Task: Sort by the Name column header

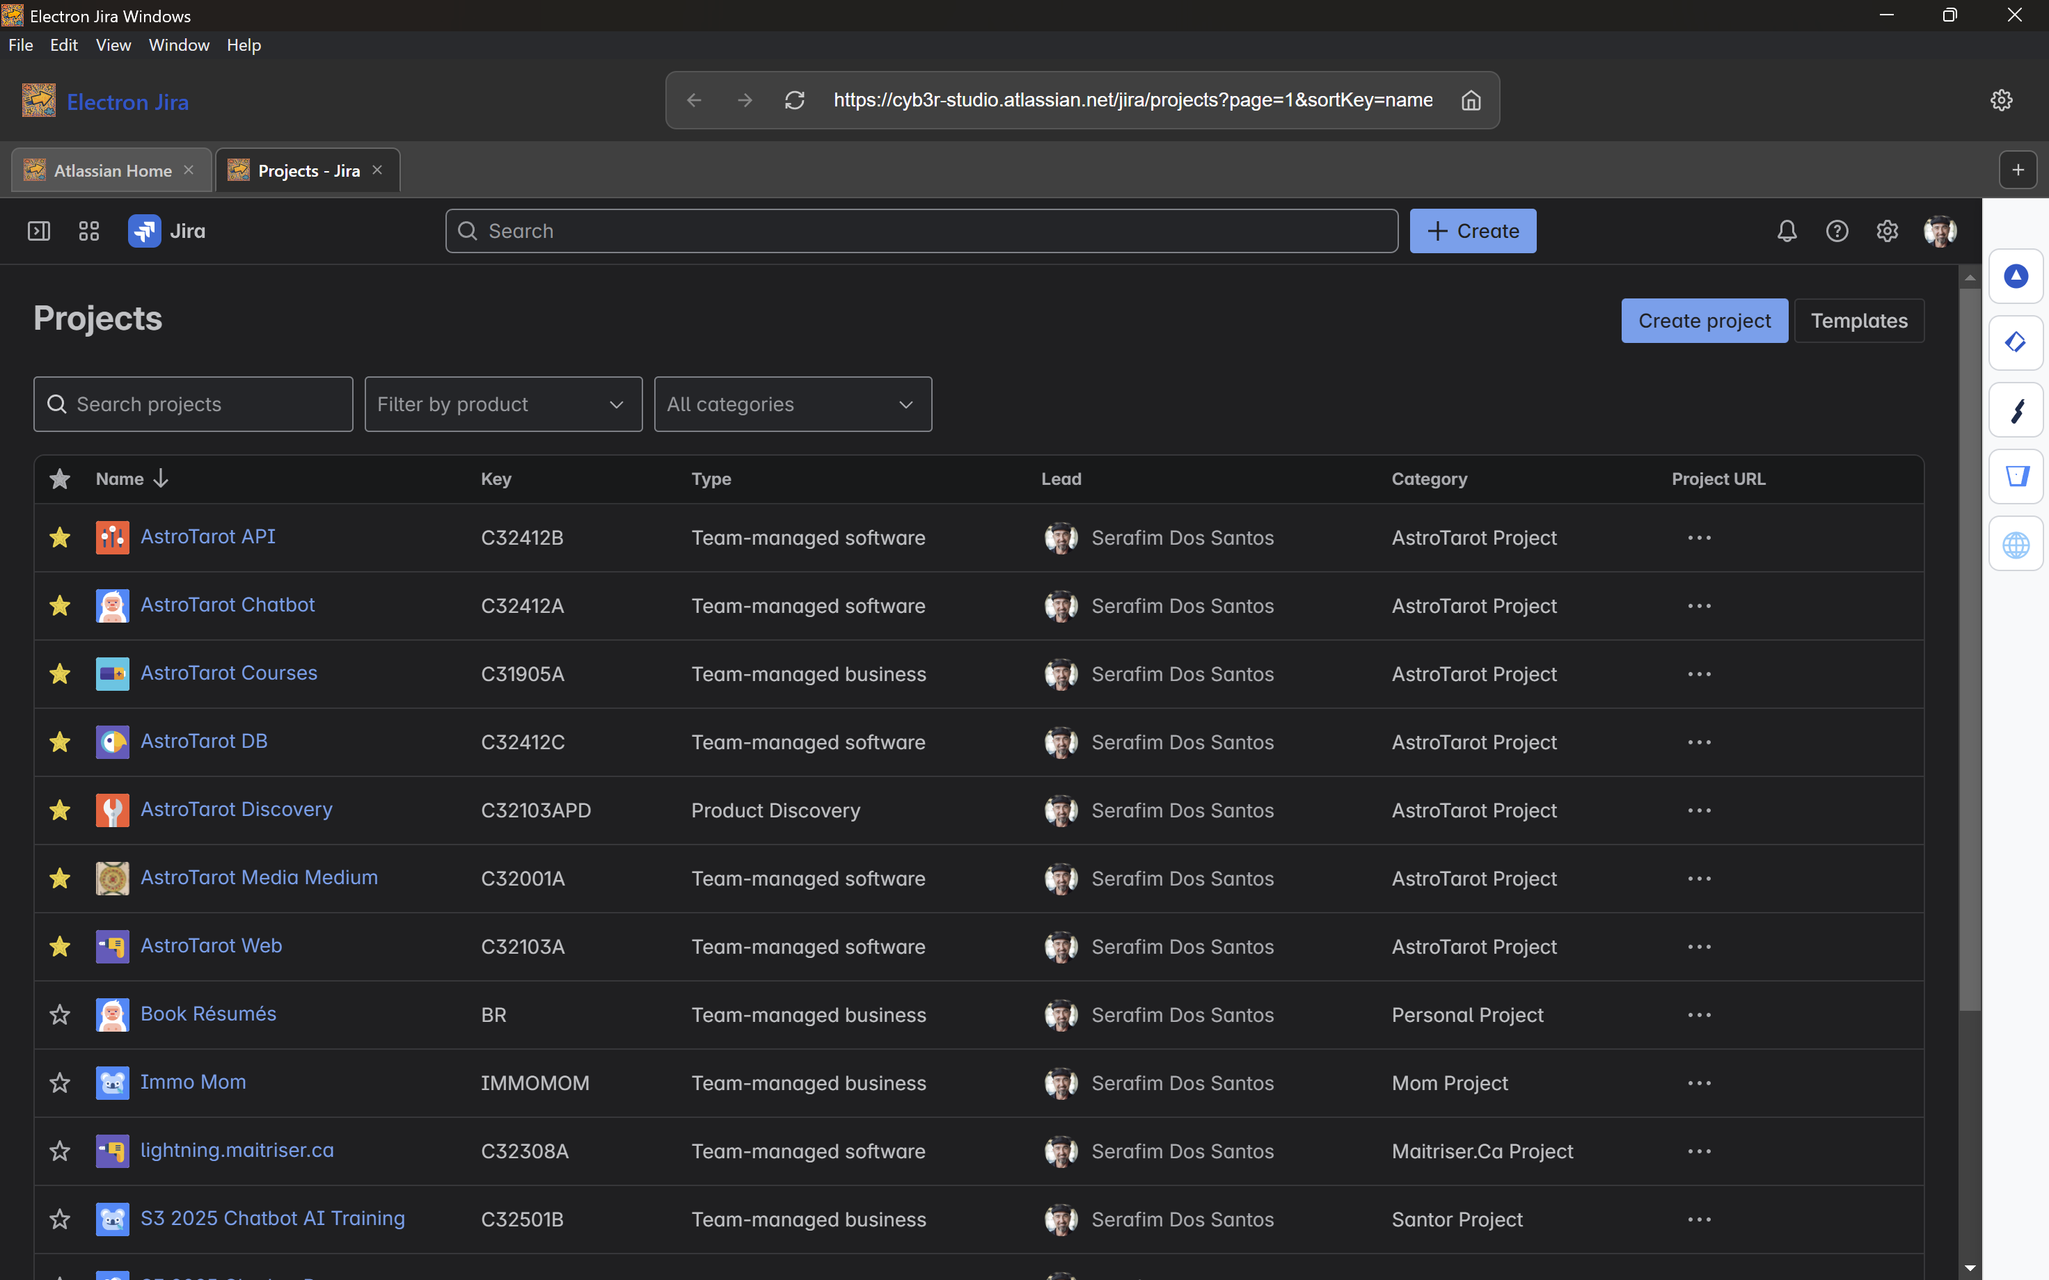Action: coord(132,479)
